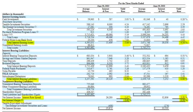Screen dimensions: 193x112
Task: Click the highlighted "Total Interest Earning Assets" label
Action: point(20,42)
